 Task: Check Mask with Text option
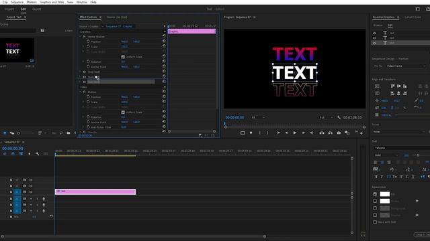point(375,222)
